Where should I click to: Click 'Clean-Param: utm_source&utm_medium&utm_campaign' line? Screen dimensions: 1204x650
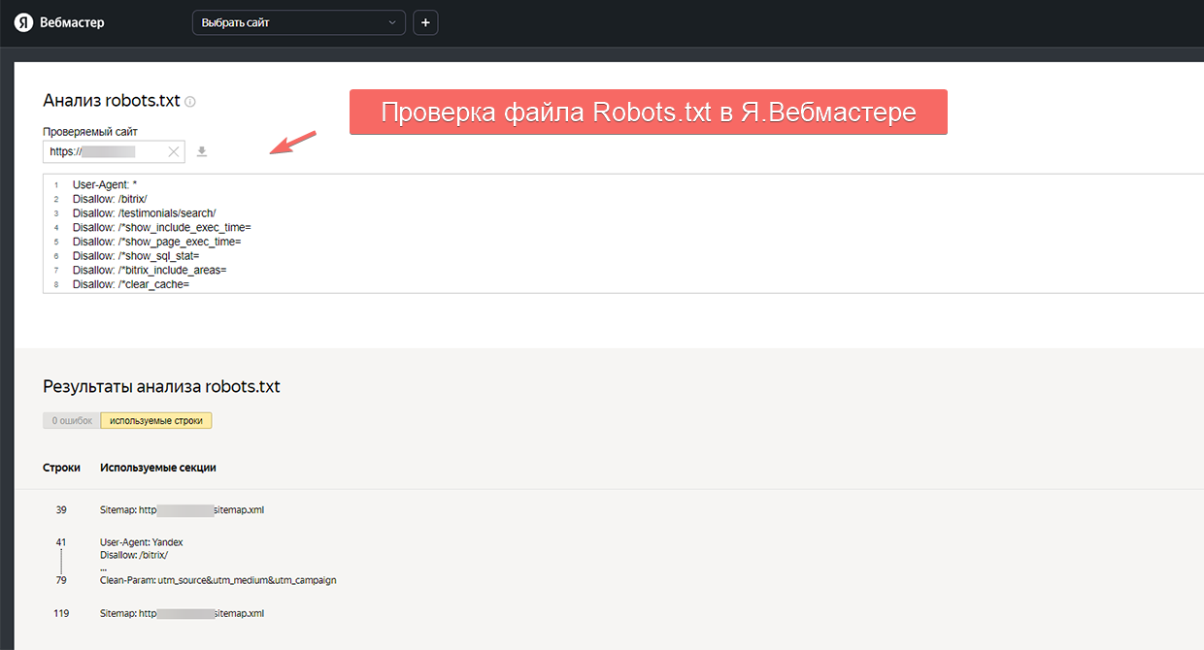[218, 580]
